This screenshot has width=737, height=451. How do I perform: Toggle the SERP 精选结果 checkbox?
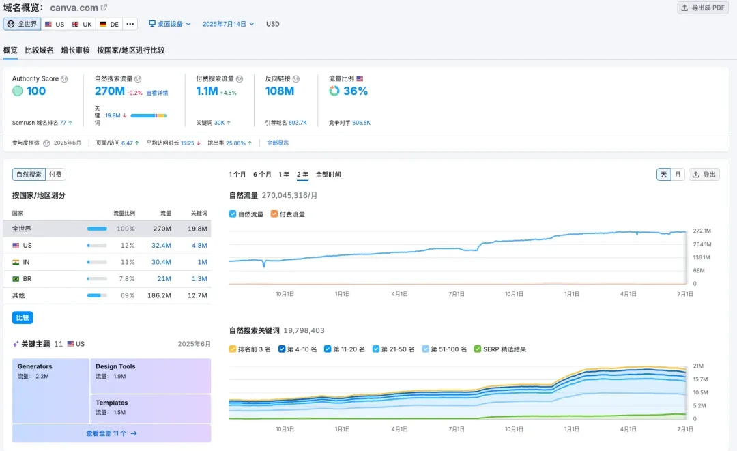click(x=477, y=349)
